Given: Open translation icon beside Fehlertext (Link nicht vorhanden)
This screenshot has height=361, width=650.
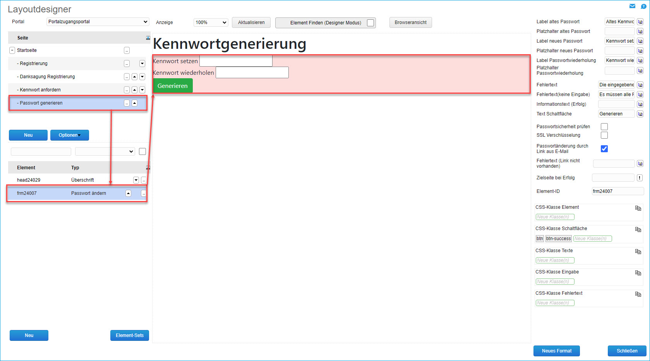Looking at the screenshot, I should point(640,163).
